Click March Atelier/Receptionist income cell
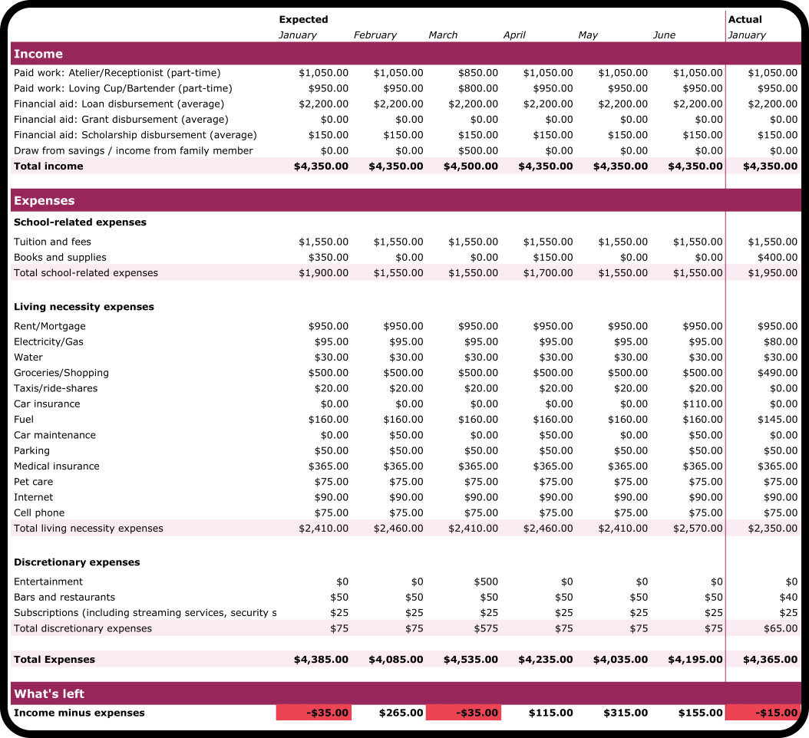This screenshot has width=809, height=738. tap(477, 73)
